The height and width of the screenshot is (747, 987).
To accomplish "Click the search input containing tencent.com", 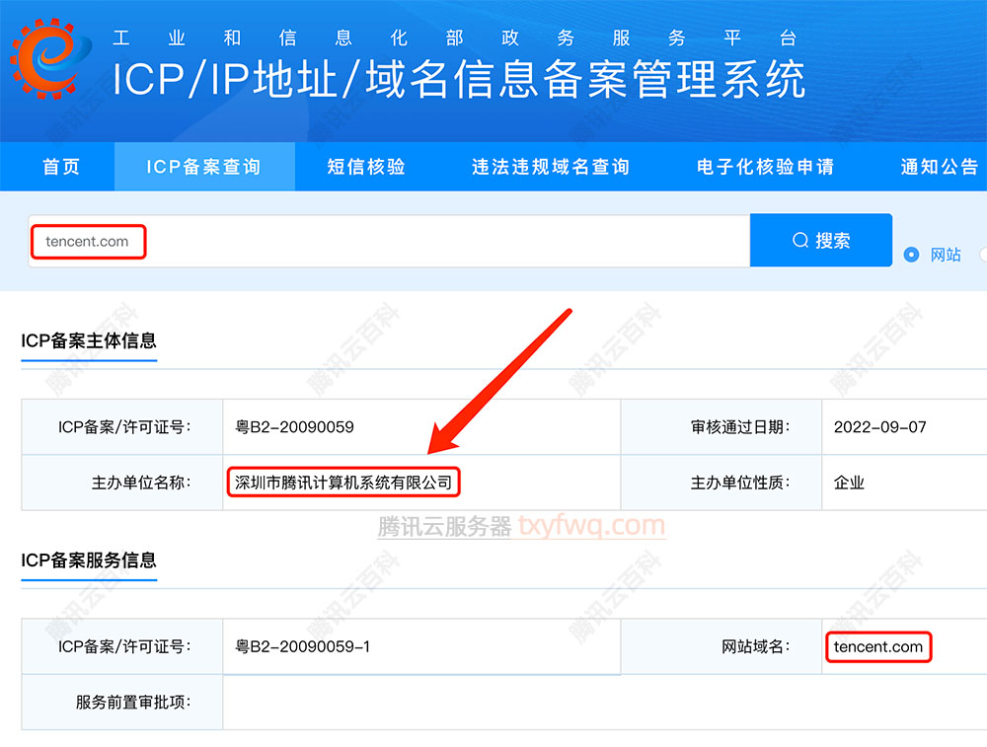I will (x=88, y=240).
